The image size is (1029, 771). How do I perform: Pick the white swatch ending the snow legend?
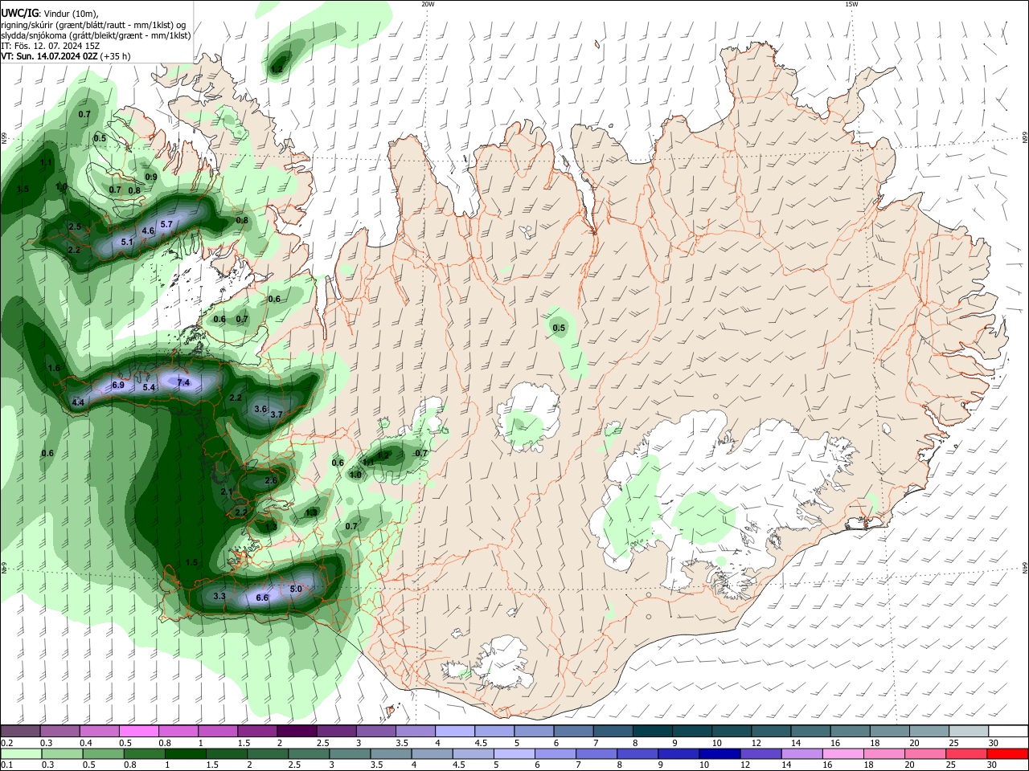pos(1007,731)
